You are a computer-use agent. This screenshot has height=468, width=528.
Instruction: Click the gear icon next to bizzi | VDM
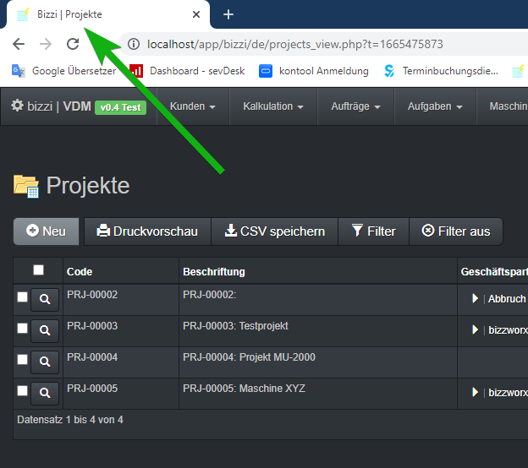coord(18,106)
